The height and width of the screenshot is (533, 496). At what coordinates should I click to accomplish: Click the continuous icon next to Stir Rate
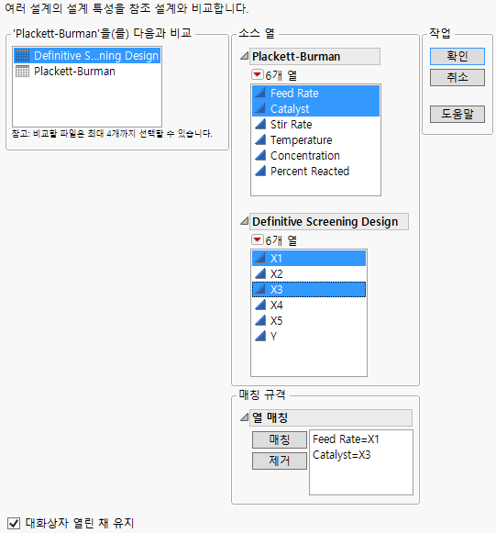[x=260, y=124]
